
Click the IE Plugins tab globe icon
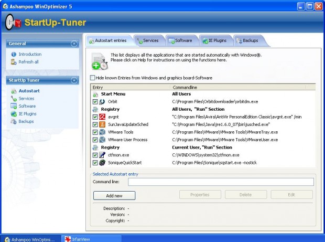click(205, 41)
